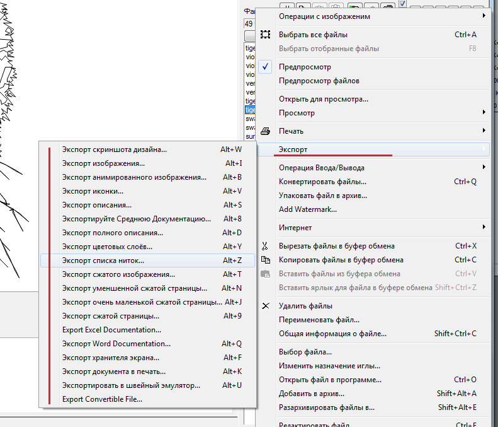
Task: Select Изменить назначение иглы
Action: coord(373,366)
